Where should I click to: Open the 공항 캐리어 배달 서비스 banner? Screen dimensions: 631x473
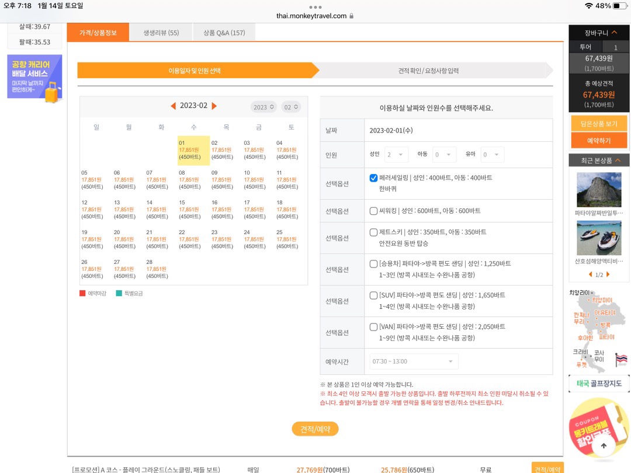34,77
